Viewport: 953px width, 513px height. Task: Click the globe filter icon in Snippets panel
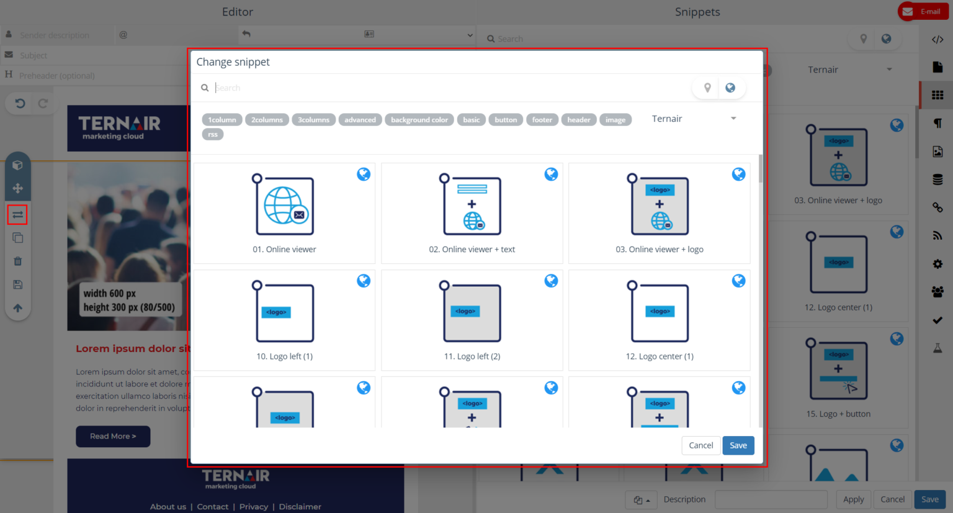886,39
